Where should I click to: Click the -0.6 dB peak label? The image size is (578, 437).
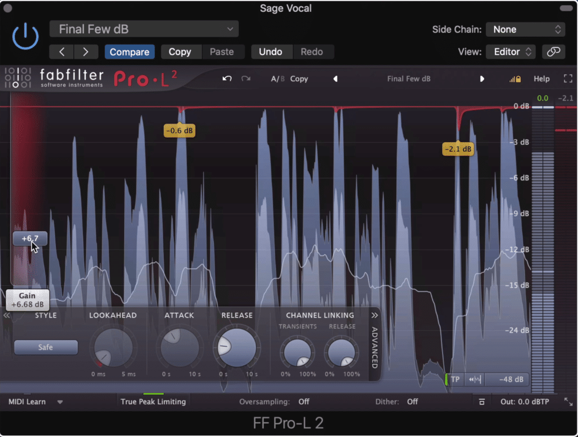click(179, 130)
